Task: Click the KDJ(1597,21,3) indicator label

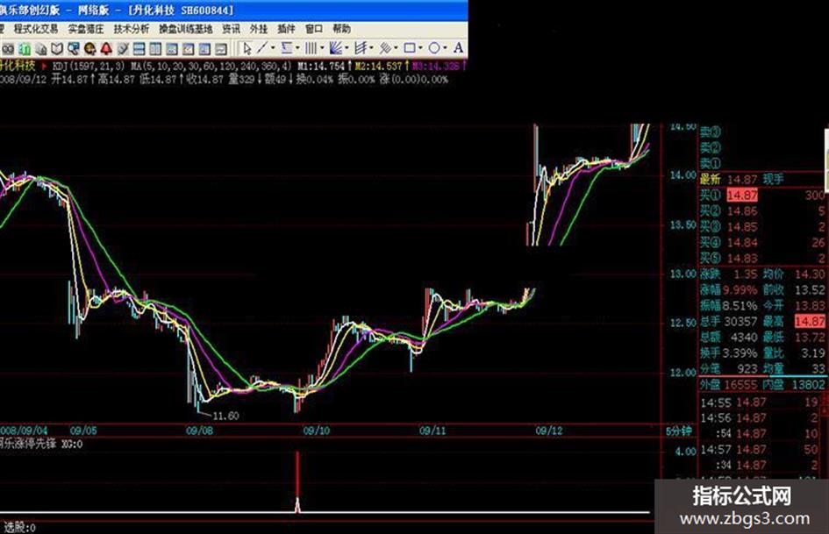Action: coord(89,66)
